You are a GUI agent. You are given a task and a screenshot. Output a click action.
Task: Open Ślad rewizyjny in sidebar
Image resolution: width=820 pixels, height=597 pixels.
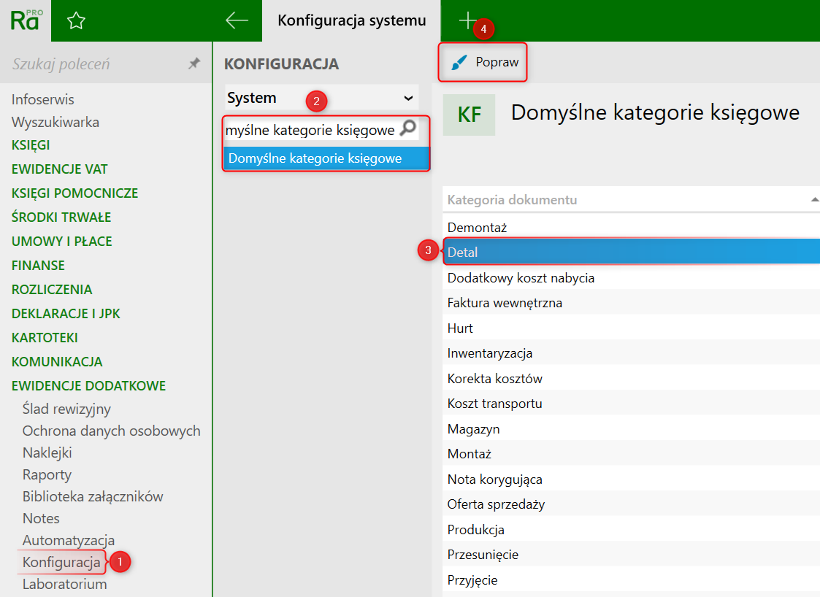(66, 409)
